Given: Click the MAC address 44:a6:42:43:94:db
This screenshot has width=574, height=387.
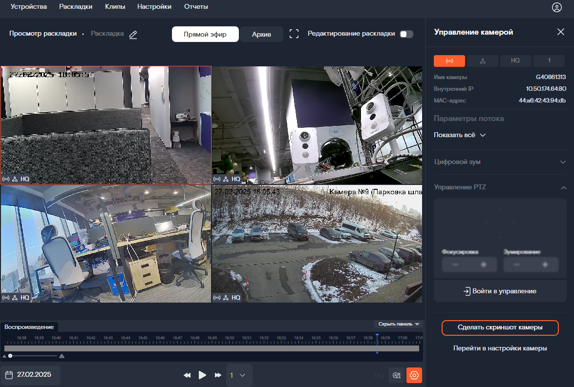Looking at the screenshot, I should coord(542,101).
